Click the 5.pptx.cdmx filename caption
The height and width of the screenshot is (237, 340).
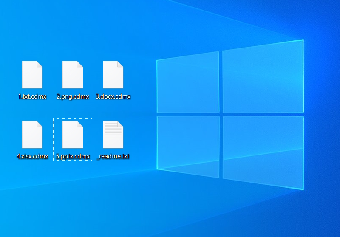click(73, 156)
